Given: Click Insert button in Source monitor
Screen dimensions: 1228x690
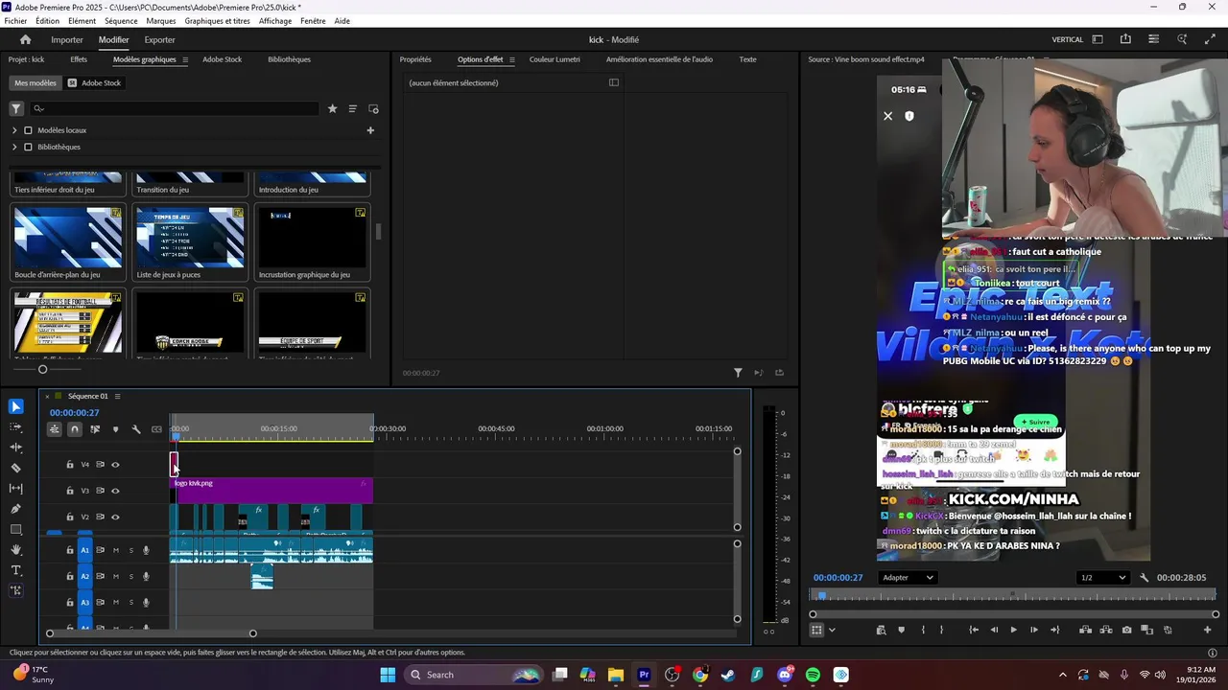Looking at the screenshot, I should click(1085, 630).
